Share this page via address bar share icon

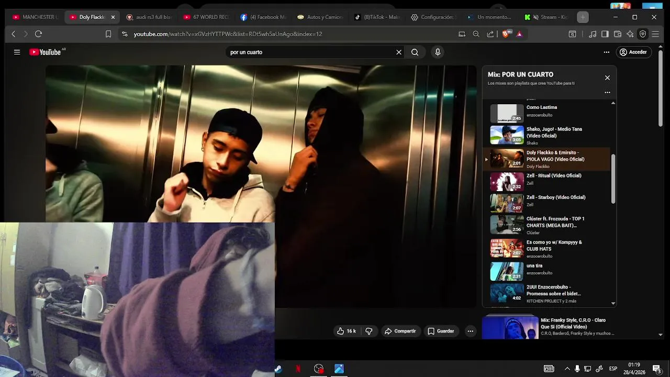(490, 34)
